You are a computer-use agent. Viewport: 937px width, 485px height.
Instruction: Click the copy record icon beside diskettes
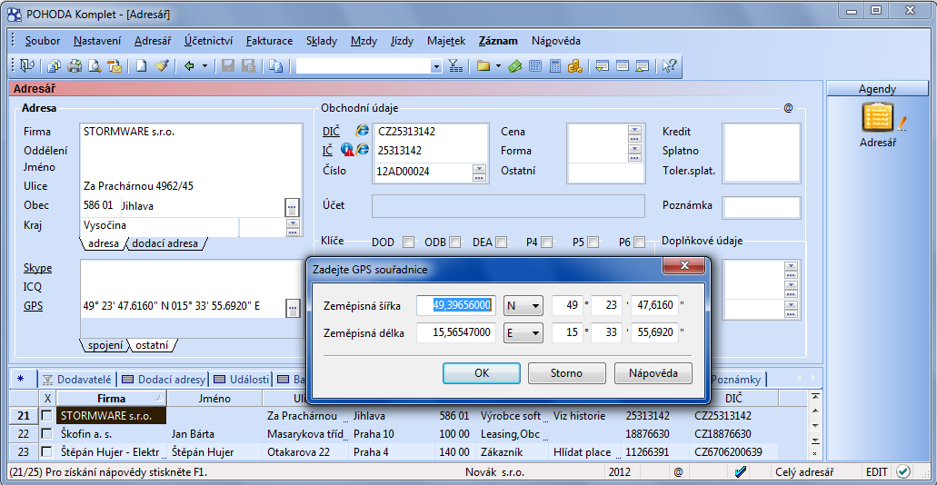click(x=275, y=65)
